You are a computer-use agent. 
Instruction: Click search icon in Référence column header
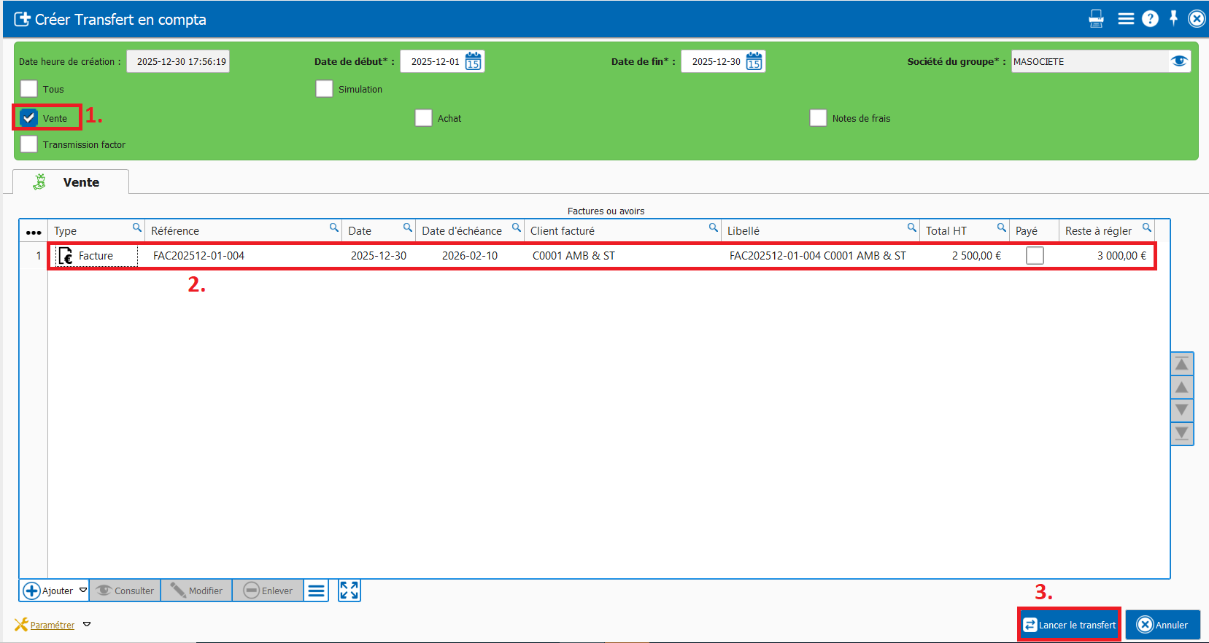[x=334, y=228]
